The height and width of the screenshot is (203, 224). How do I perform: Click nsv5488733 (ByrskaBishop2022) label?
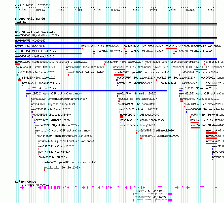click(x=53, y=104)
